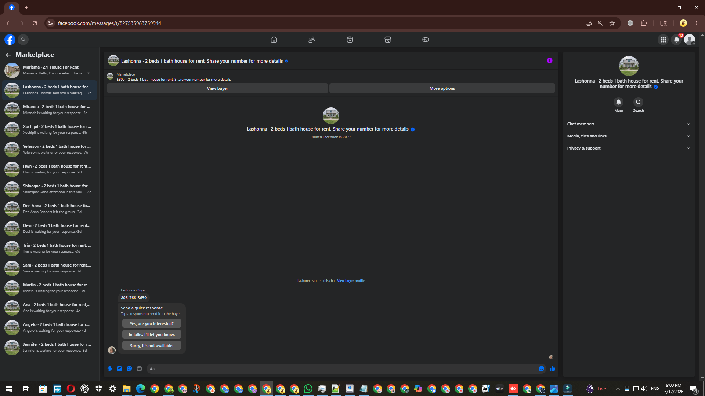
Task: Click the listing thumbnail in the right panel
Action: (x=629, y=66)
